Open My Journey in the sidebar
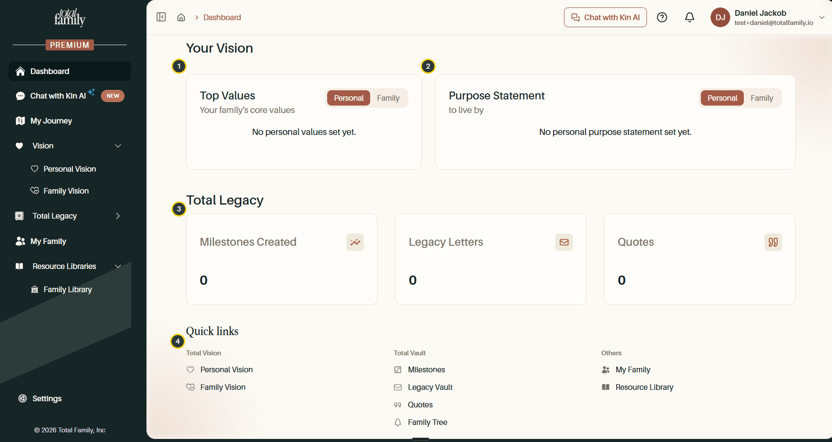Screen dimensions: 832x442 [x=70, y=120]
